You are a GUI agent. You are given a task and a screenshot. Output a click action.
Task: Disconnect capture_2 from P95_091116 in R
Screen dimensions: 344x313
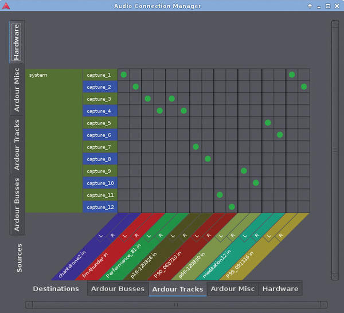(304, 87)
